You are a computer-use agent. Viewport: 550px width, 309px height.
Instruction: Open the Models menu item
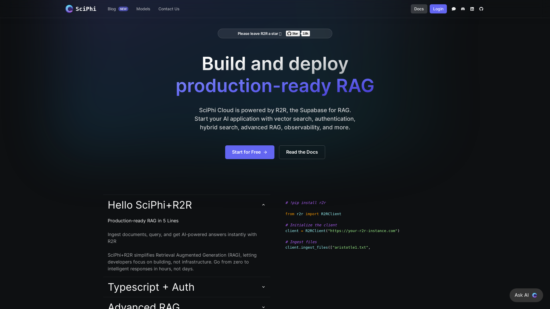[x=143, y=9]
